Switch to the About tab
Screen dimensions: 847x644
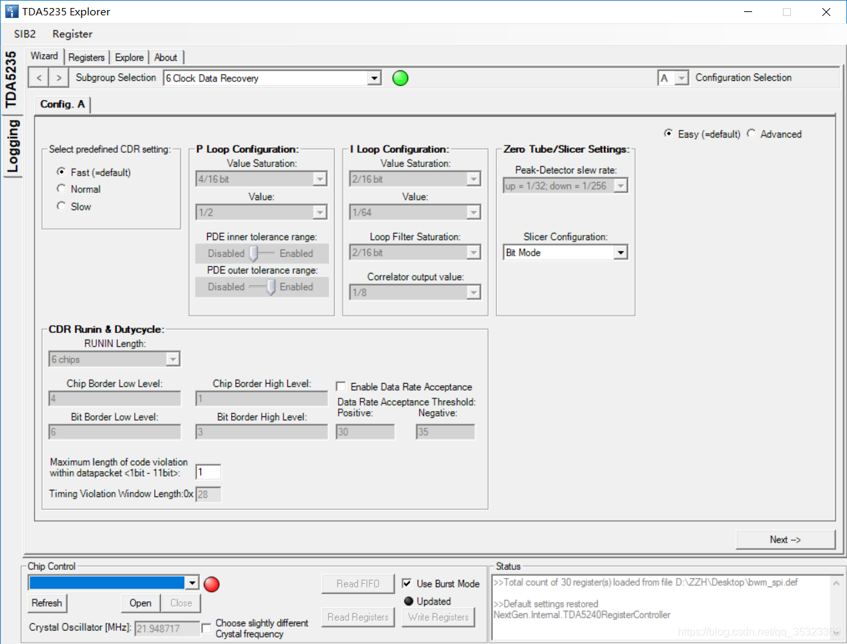(x=166, y=57)
